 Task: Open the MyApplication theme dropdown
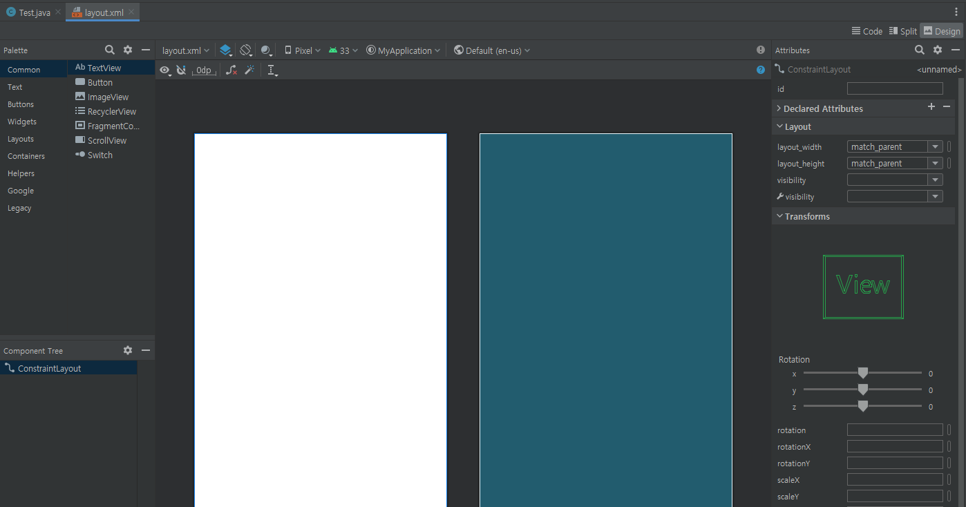tap(404, 50)
